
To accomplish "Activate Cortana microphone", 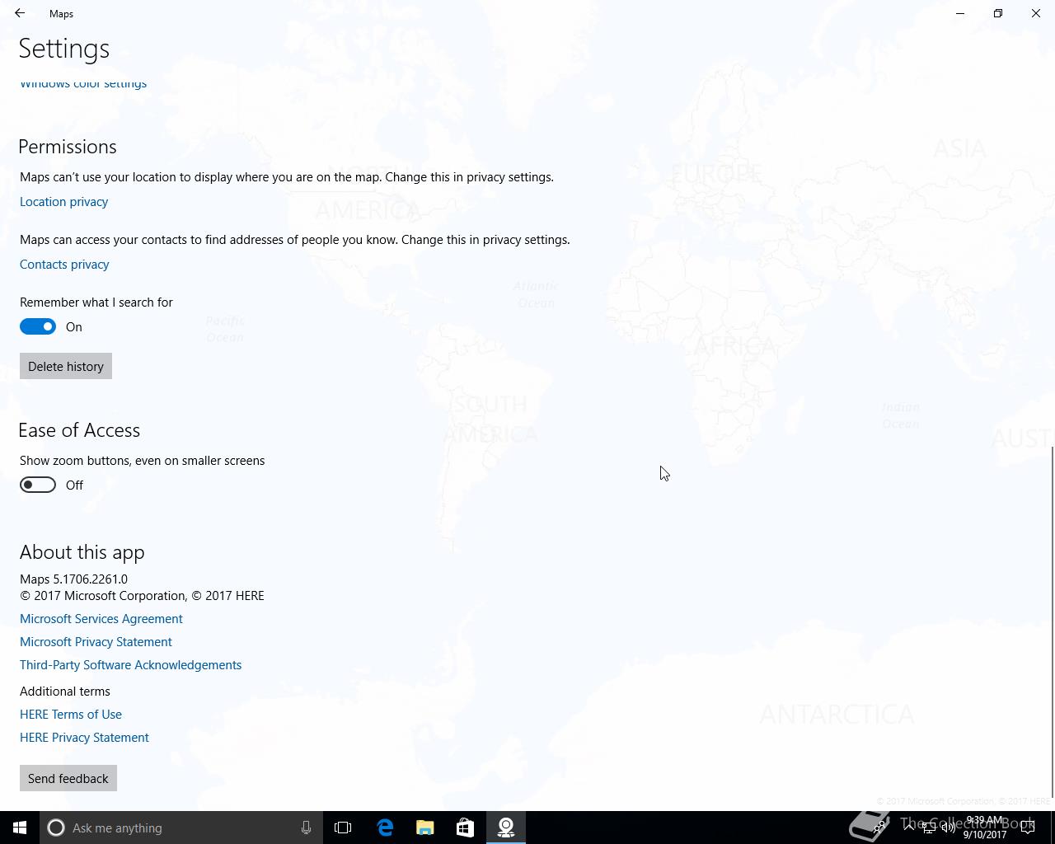I will click(x=306, y=828).
